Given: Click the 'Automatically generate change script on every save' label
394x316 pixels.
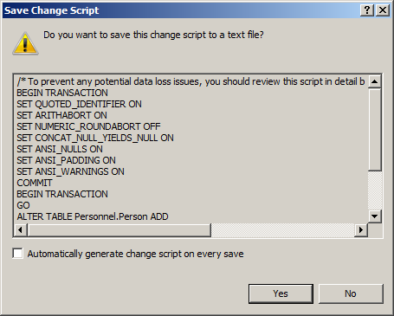Looking at the screenshot, I should coord(135,254).
